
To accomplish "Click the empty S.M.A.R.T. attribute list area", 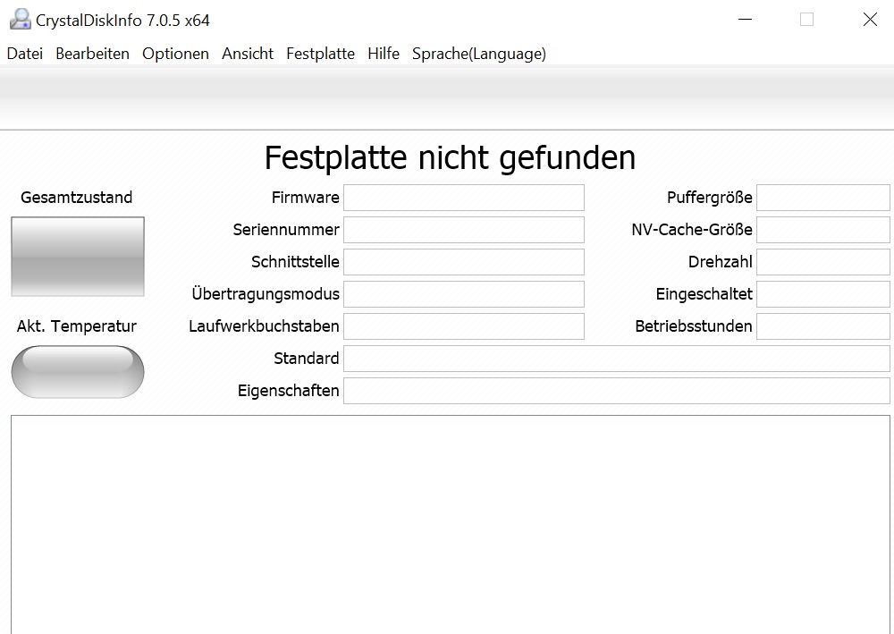I will pos(451,525).
